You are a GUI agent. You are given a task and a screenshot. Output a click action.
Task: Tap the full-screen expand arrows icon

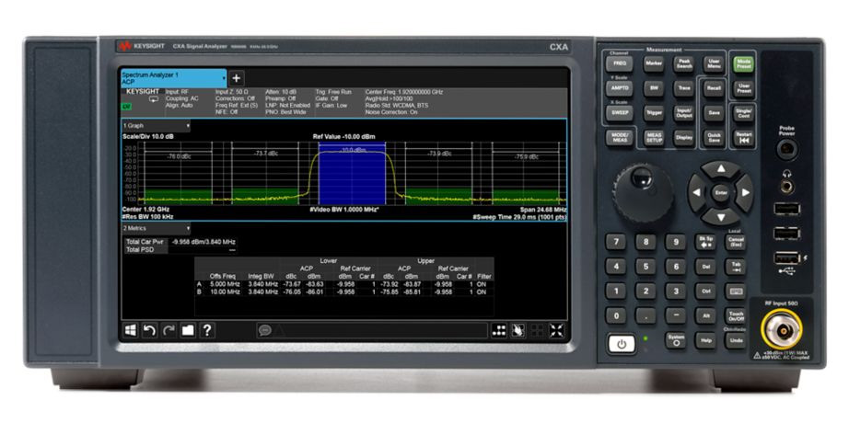(x=556, y=330)
